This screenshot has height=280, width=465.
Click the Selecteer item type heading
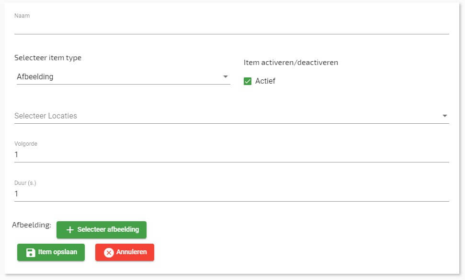click(48, 58)
